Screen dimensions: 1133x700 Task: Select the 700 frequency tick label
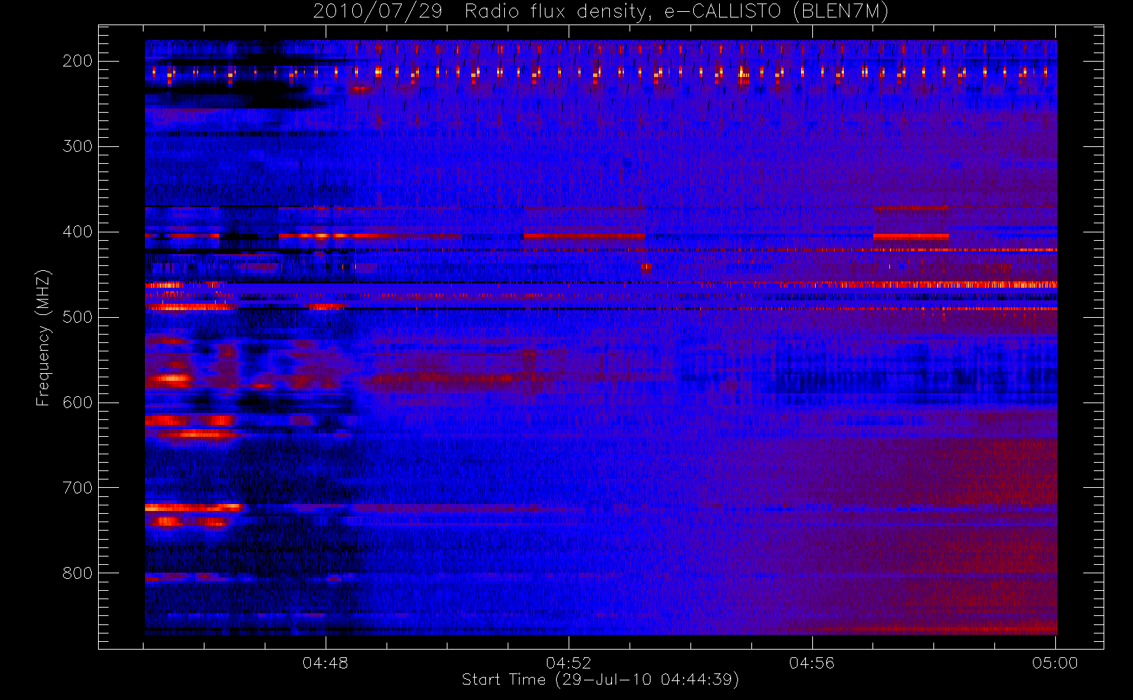pyautogui.click(x=77, y=488)
